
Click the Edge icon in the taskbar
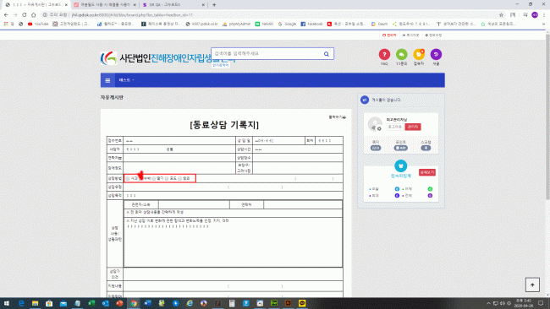pyautogui.click(x=21, y=303)
